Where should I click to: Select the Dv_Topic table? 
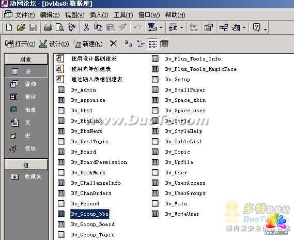[178, 152]
